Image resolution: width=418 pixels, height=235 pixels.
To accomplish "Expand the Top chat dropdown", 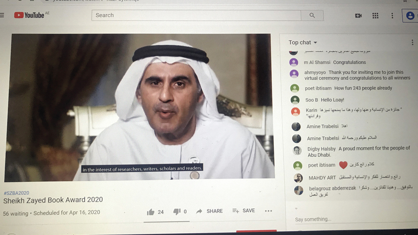I will coord(303,42).
